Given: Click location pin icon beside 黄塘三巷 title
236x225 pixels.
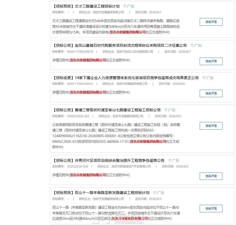Looking at the screenshot, I should point(166,110).
